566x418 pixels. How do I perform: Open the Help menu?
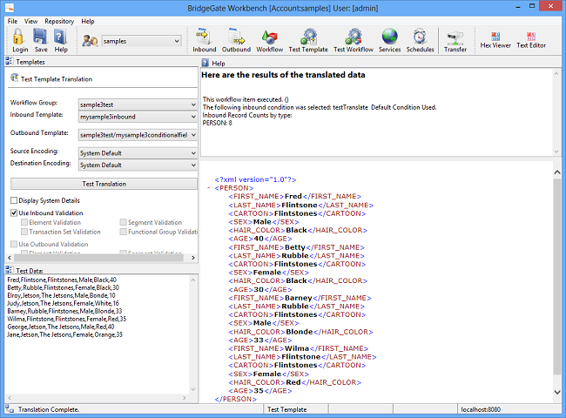click(88, 21)
